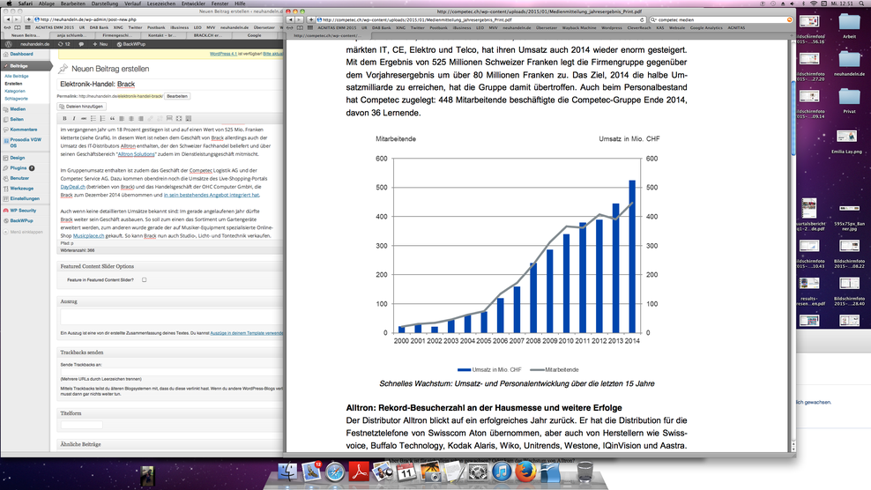The image size is (871, 490).
Task: Click the DayDeal.ch link in post text
Action: pyautogui.click(x=73, y=187)
